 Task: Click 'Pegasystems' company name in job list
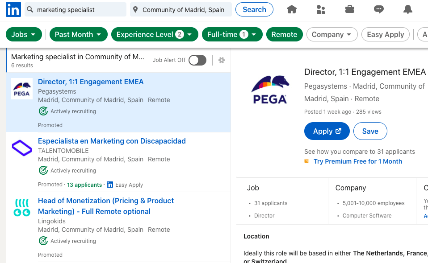(x=57, y=91)
